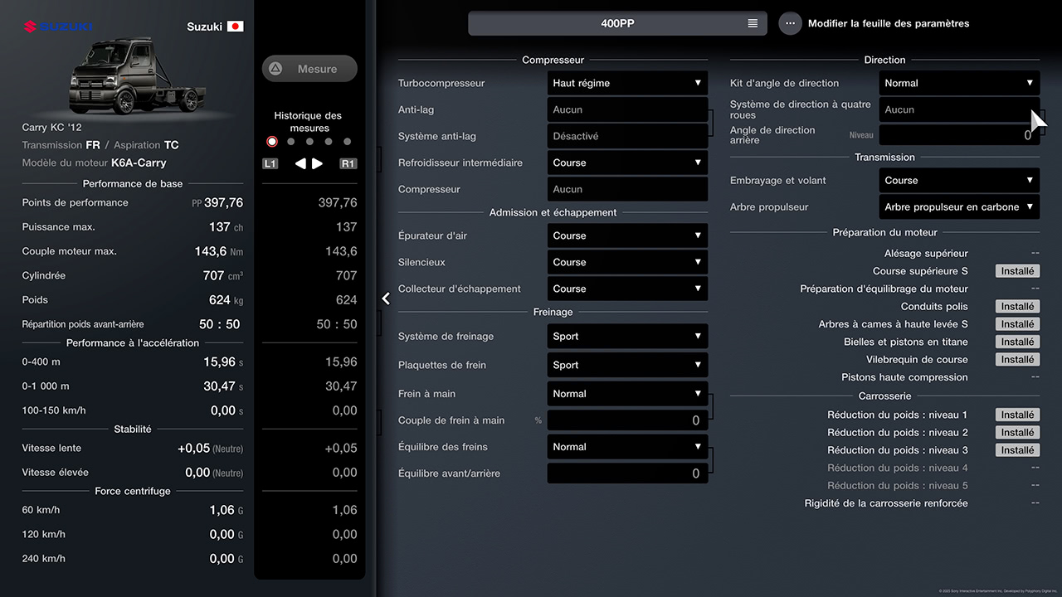Click the Modèle du moteur K6A-Carry text

94,163
